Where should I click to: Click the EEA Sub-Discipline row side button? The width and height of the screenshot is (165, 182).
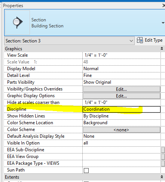click(163, 150)
